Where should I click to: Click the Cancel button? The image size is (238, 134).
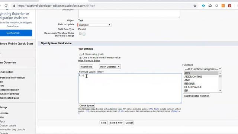129,123
